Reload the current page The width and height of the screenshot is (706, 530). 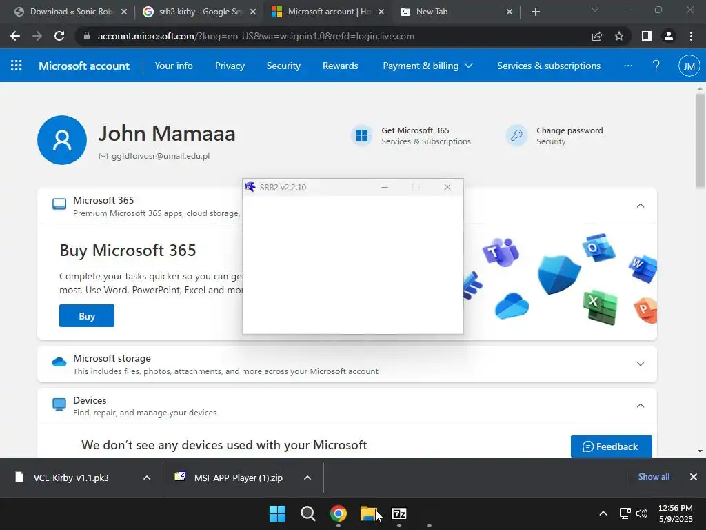coord(59,36)
